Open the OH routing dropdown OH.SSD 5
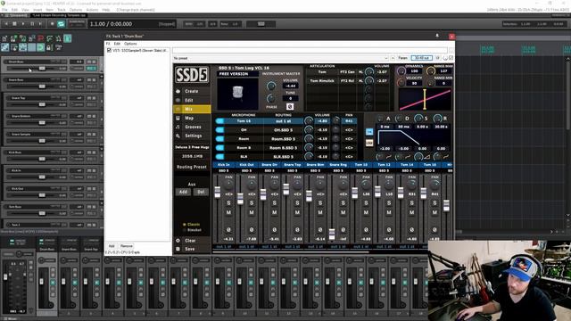The width and height of the screenshot is (571, 321). pos(284,130)
